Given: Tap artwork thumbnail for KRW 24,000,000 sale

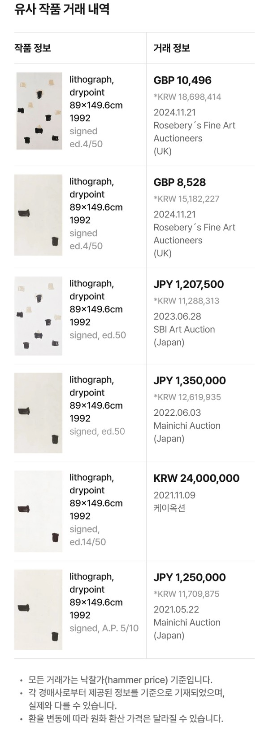Looking at the screenshot, I should tap(39, 511).
